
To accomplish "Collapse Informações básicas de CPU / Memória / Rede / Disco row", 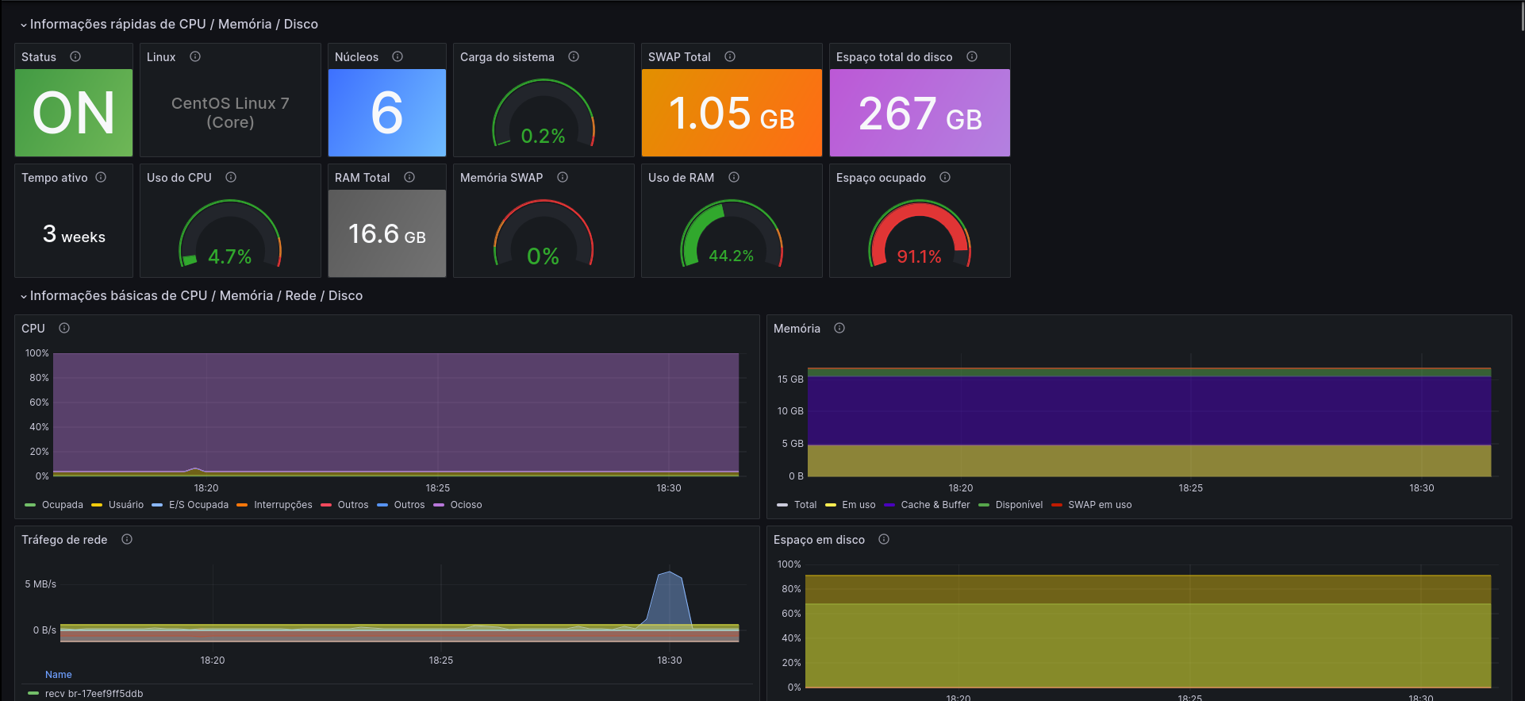I will click(x=196, y=296).
